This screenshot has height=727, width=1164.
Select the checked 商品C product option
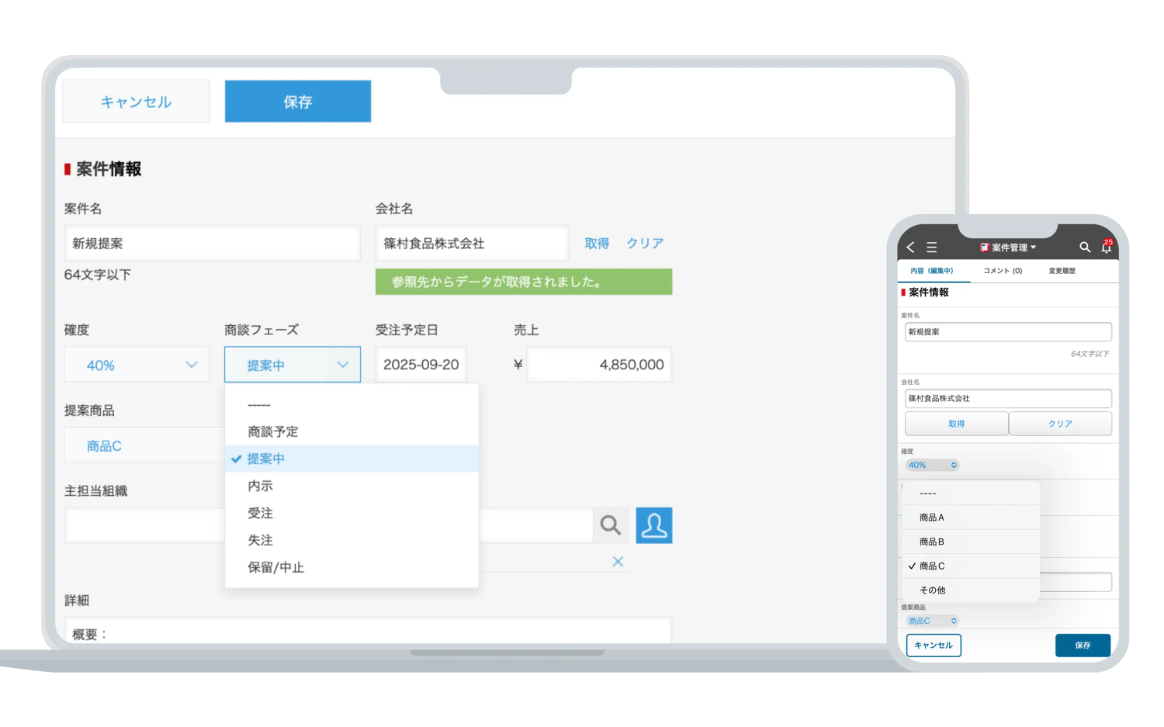931,566
